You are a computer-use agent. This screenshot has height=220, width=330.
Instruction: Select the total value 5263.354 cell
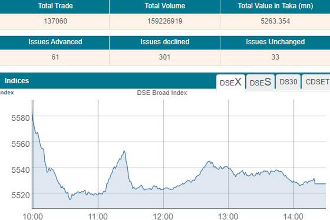pos(275,21)
